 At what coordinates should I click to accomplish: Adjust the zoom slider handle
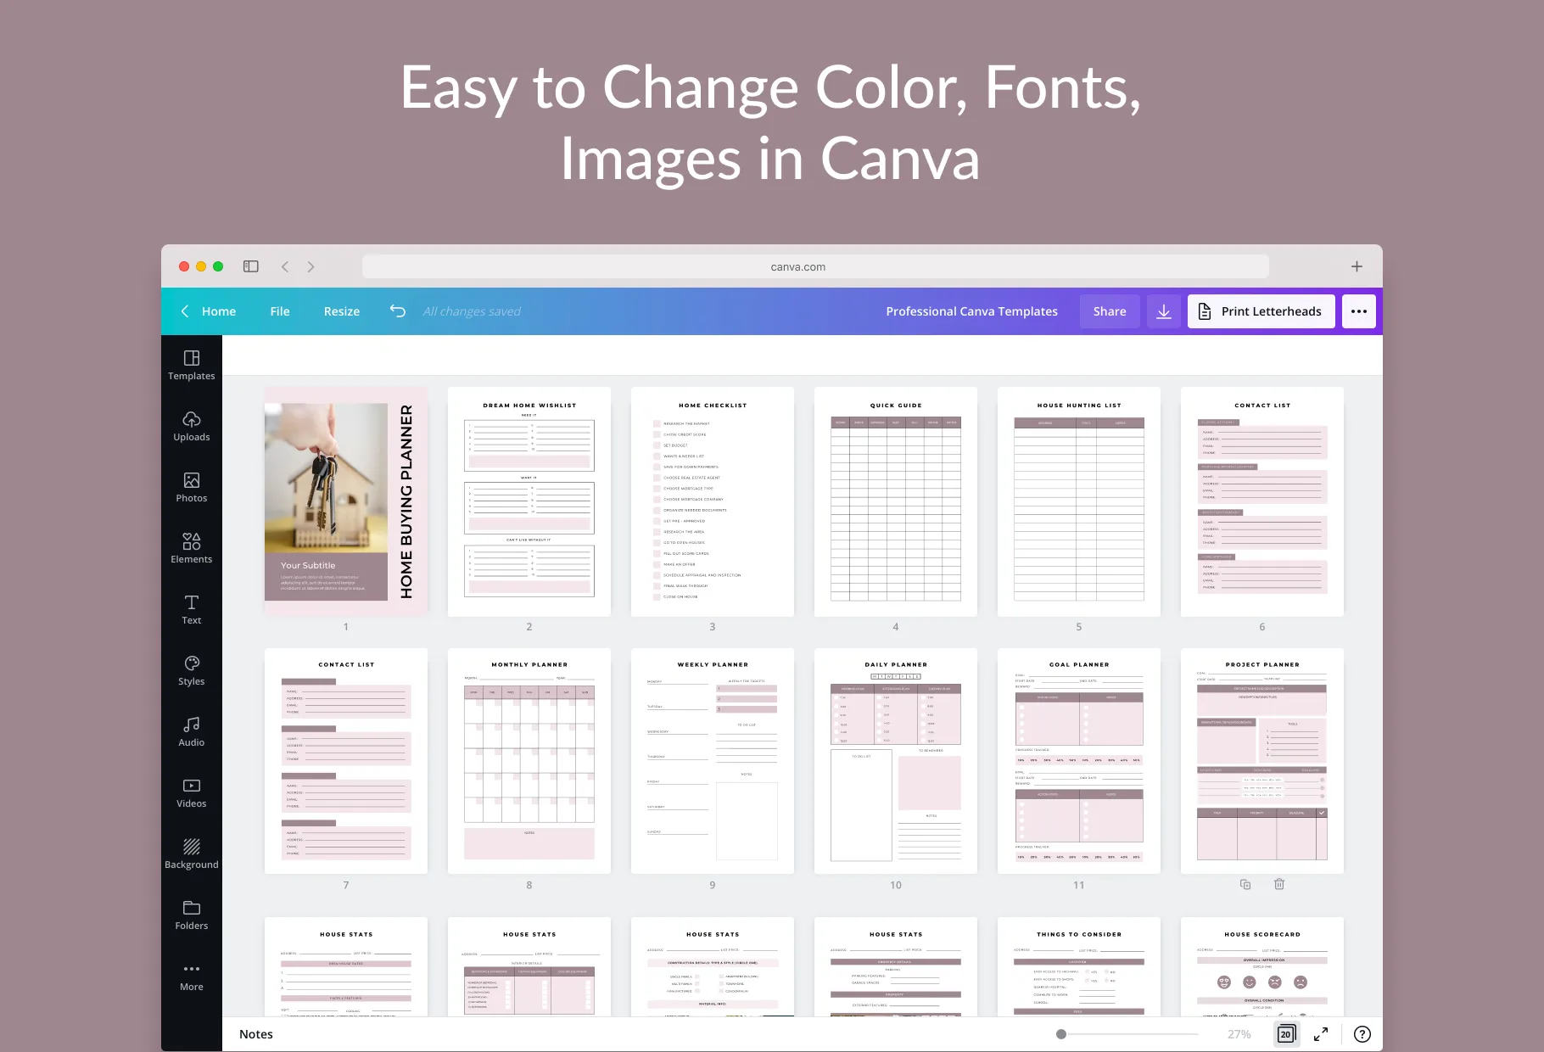[1061, 1034]
